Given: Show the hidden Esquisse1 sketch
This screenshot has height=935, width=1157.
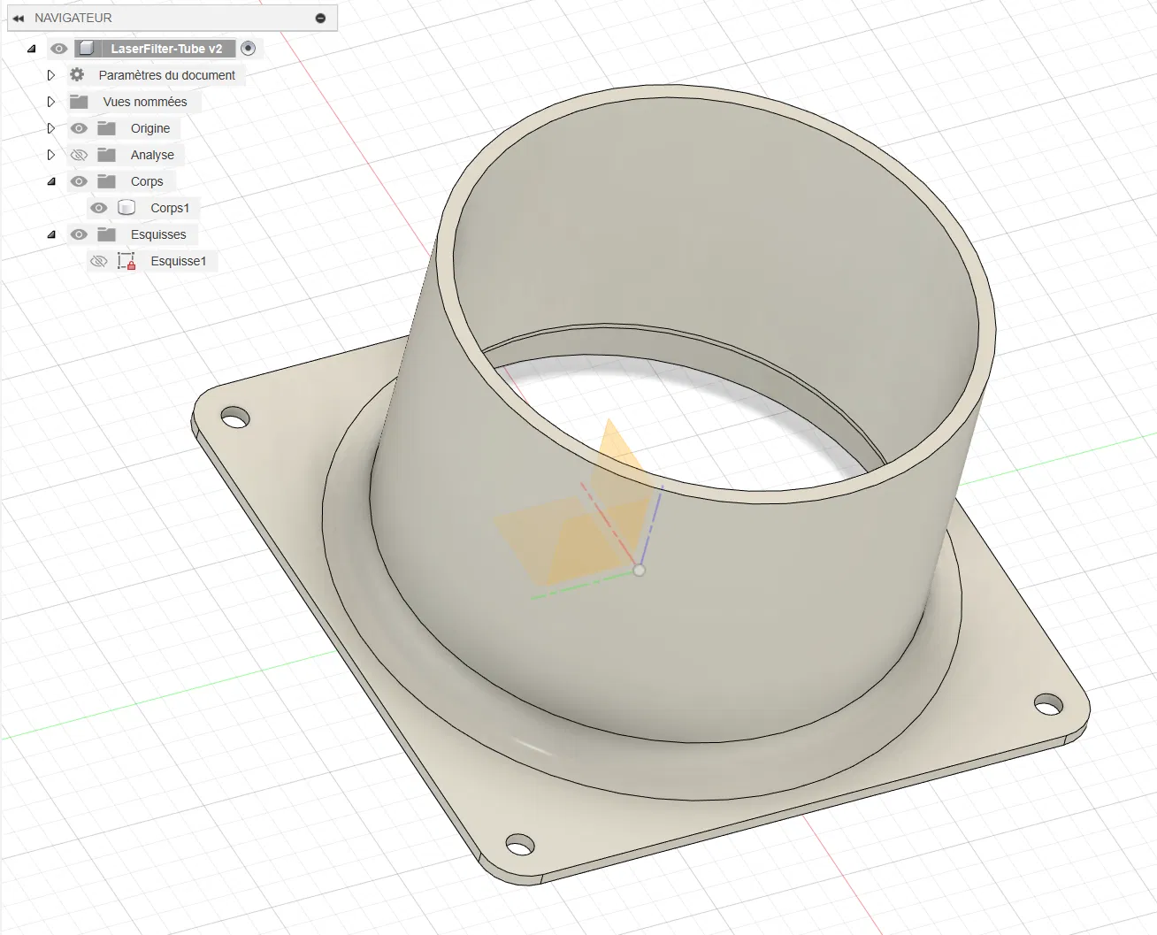Looking at the screenshot, I should click(99, 261).
